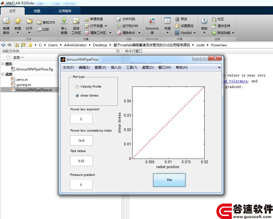Collapse the 图形 (Figures) group
The height and width of the screenshot is (219, 273).
[x=3, y=64]
